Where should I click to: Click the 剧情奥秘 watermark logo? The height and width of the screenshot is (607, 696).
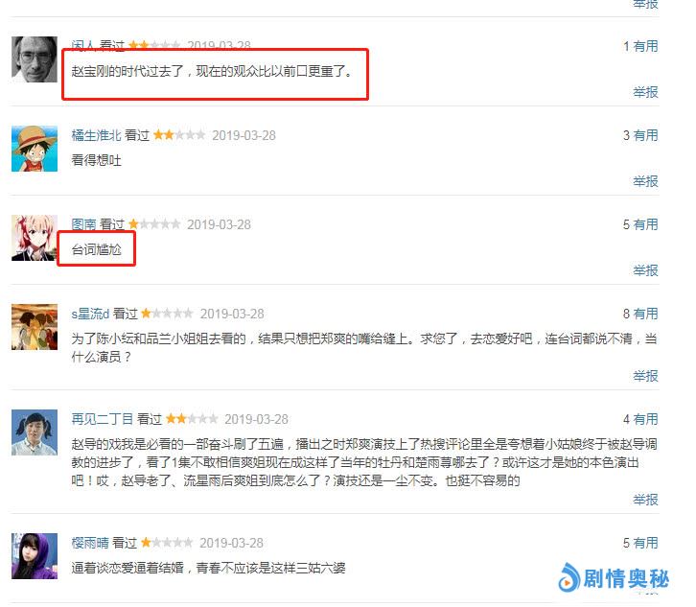pyautogui.click(x=614, y=577)
